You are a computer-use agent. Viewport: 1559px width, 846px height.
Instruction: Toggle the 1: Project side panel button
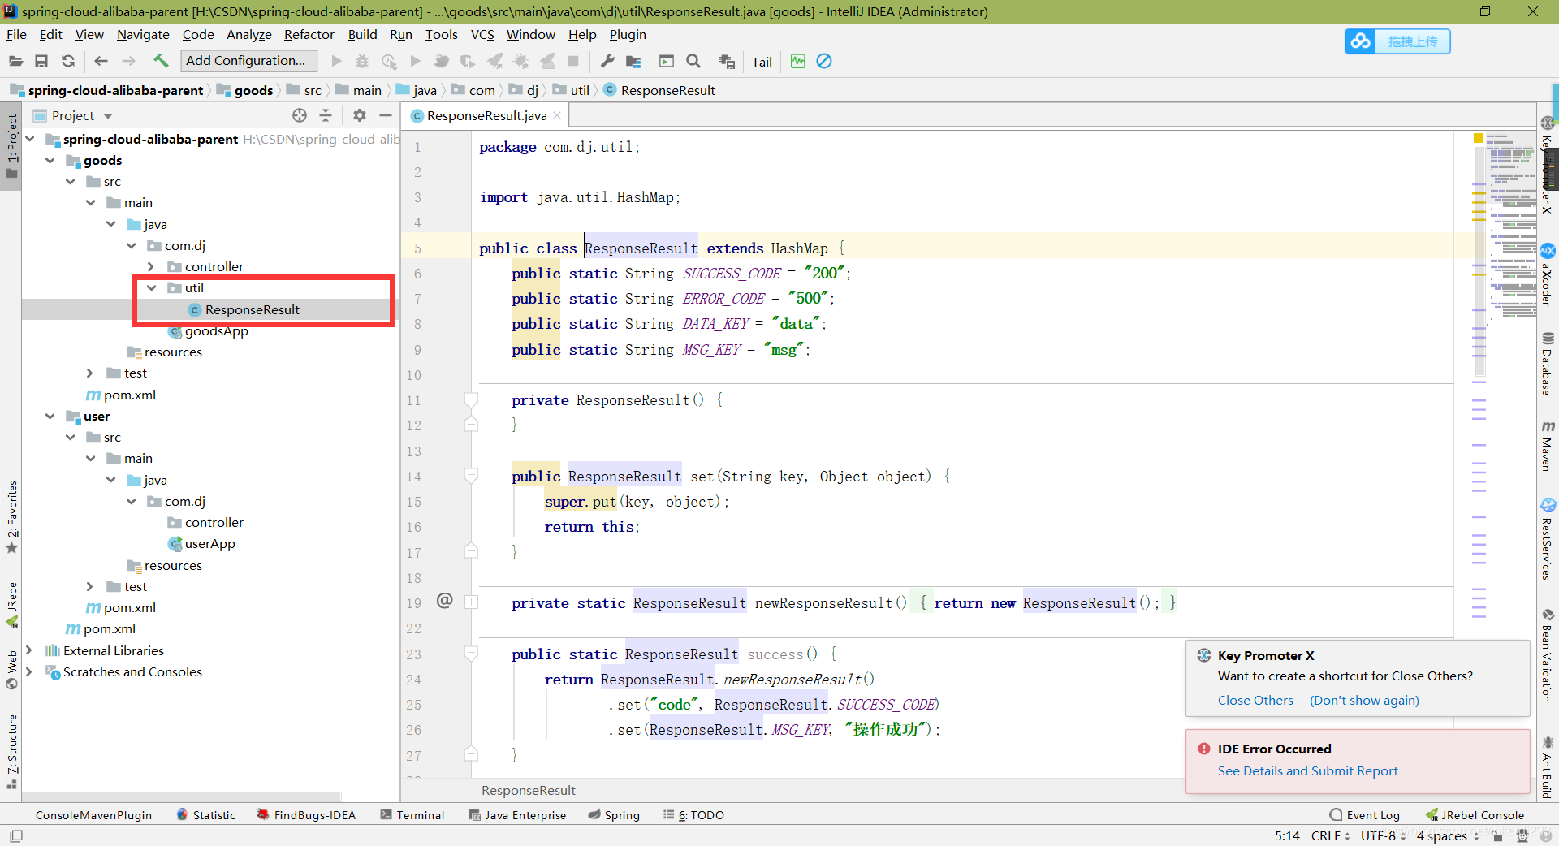[11, 146]
